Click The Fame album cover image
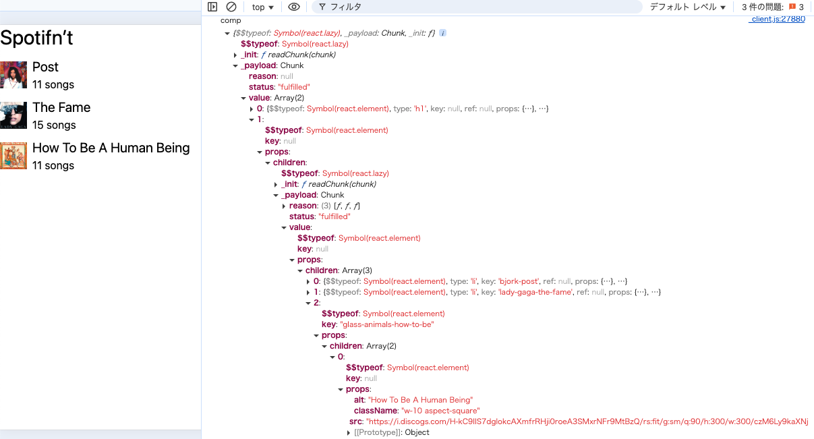This screenshot has width=814, height=439. (13, 115)
